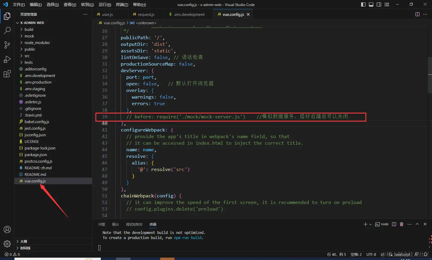Expand the mock folder
The width and height of the screenshot is (432, 260).
click(x=53, y=36)
